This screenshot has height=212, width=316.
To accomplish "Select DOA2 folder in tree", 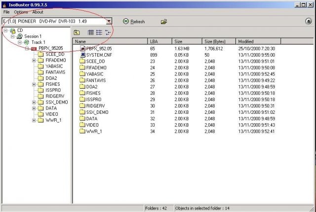I will [51, 78].
